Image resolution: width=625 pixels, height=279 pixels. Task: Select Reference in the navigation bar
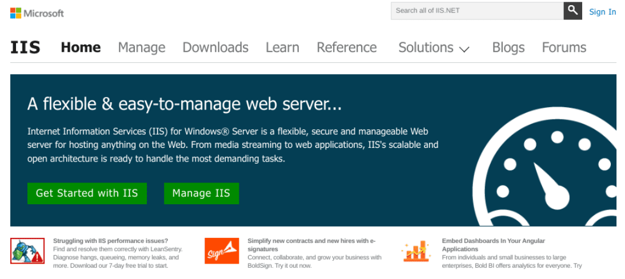tap(347, 47)
